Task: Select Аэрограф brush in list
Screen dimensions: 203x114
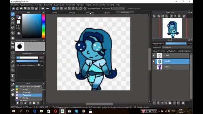Action: pos(29,92)
